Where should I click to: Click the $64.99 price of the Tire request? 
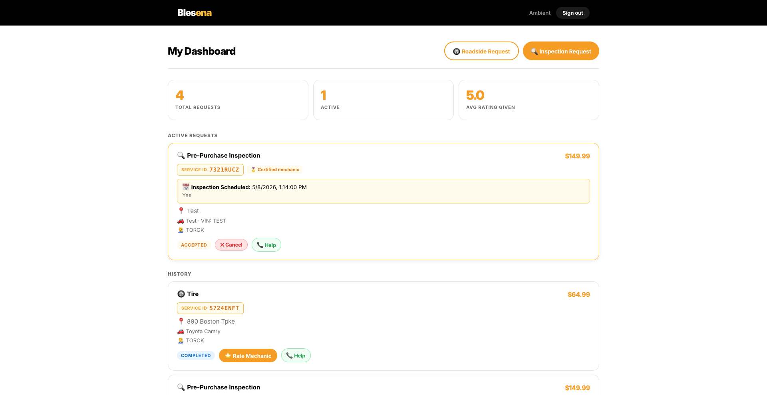578,294
